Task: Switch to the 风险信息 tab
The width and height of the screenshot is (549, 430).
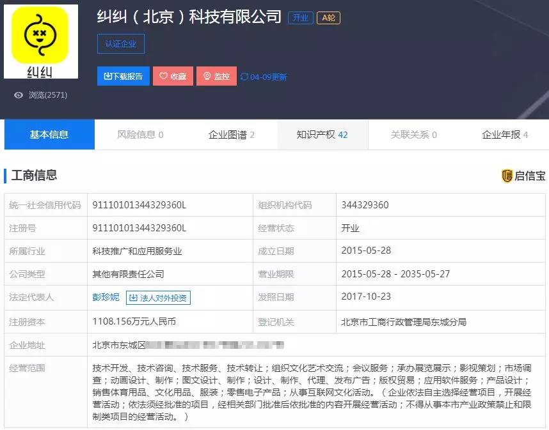Action: (x=140, y=135)
